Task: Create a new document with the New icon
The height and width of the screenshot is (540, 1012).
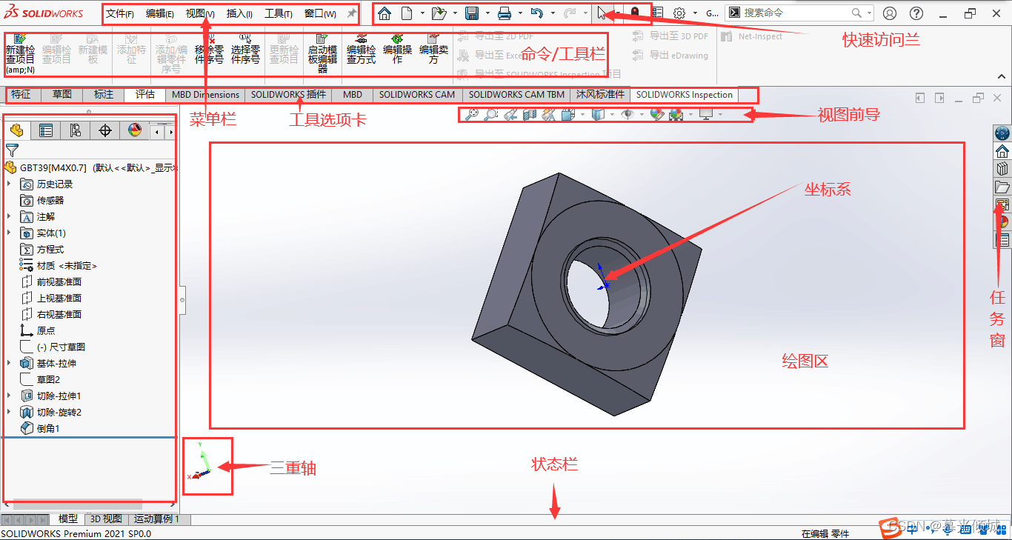Action: pyautogui.click(x=406, y=13)
